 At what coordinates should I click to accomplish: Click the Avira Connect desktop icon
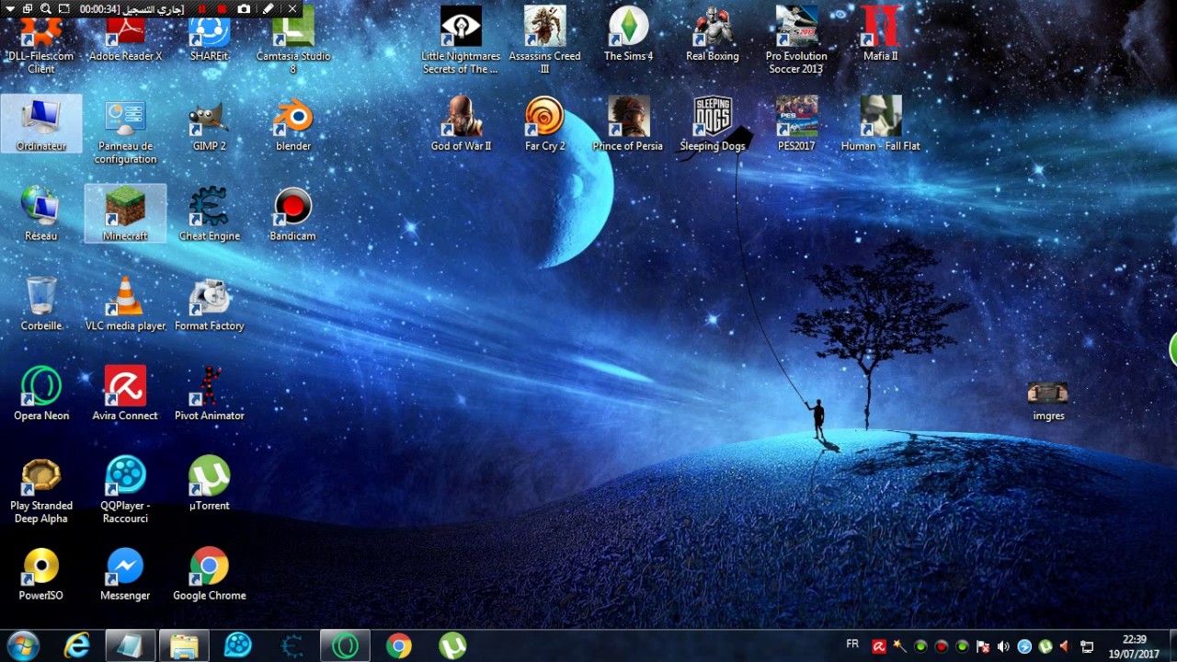tap(125, 394)
